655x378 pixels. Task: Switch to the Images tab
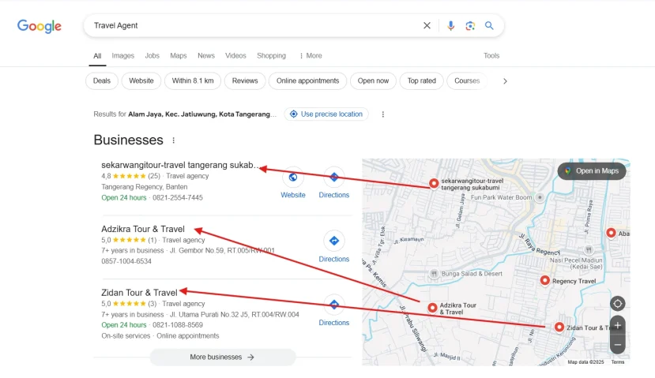click(122, 55)
